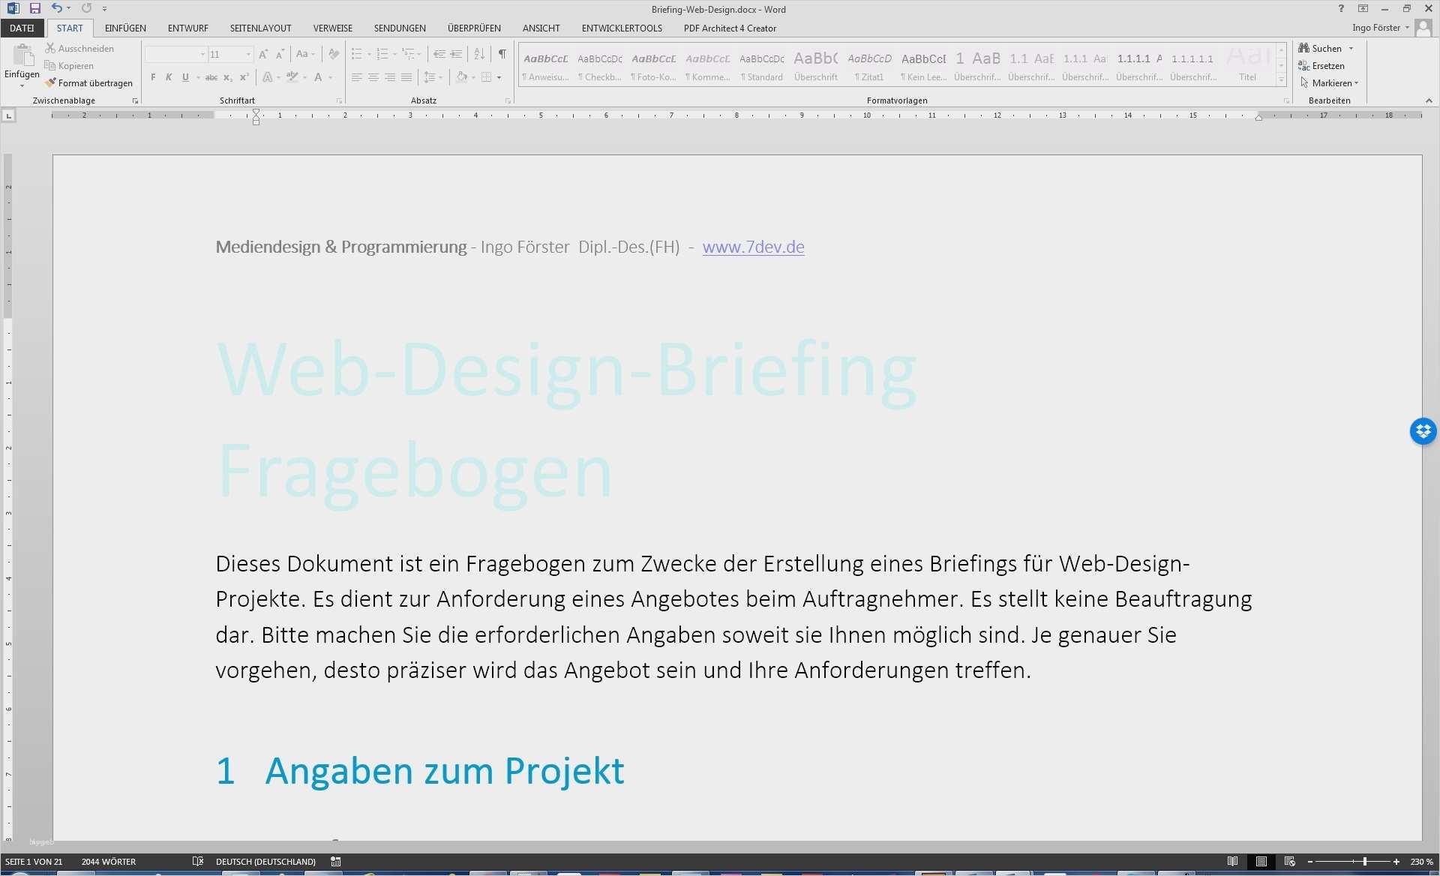Screen dimensions: 1440x876
Task: Open the Suchen search dropdown arrow
Action: [1351, 47]
